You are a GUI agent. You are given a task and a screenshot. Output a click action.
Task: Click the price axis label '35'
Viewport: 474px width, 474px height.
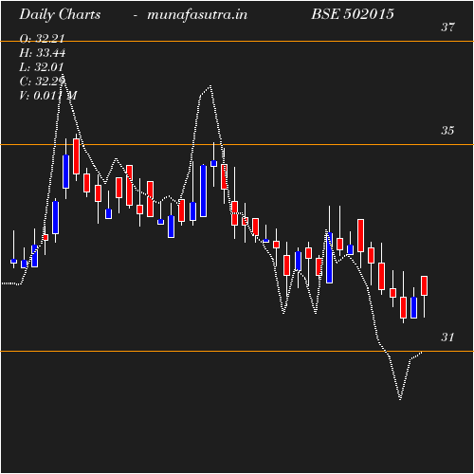pyautogui.click(x=447, y=131)
